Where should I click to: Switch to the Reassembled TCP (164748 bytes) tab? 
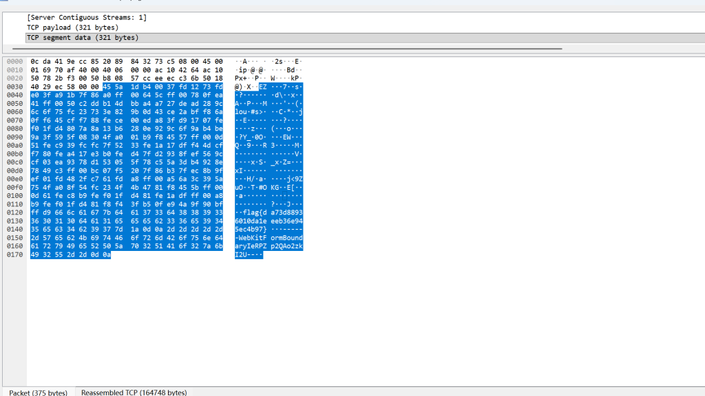pos(134,392)
